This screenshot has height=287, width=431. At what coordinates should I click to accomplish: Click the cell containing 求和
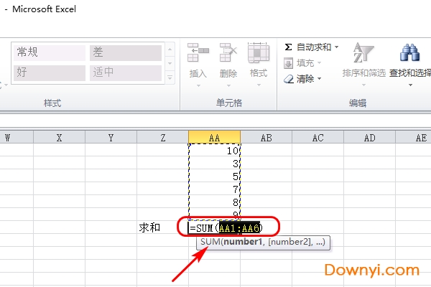pyautogui.click(x=149, y=227)
